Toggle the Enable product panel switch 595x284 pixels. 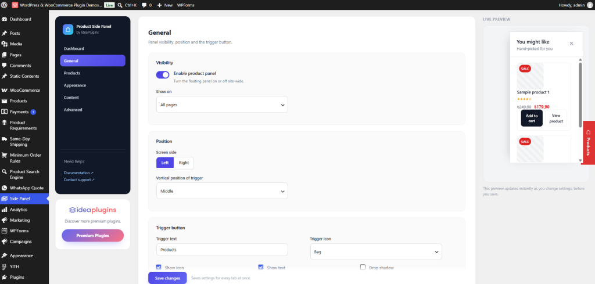pos(163,75)
